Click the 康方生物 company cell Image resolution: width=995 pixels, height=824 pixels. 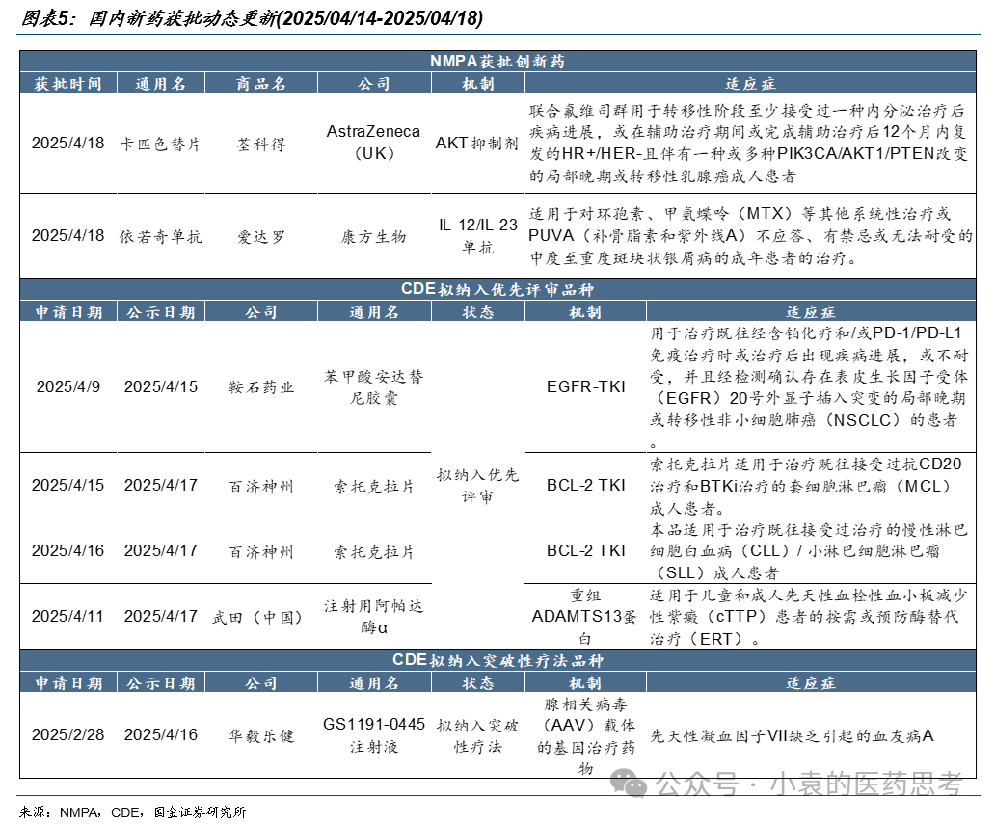tap(374, 237)
